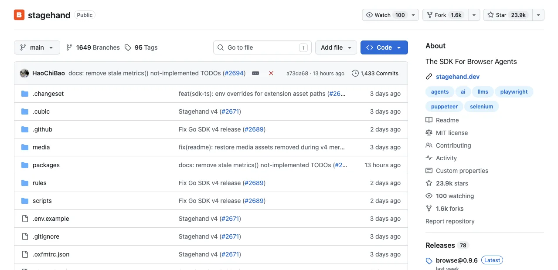This screenshot has height=270, width=558.
Task: Open the .github folder name
Action: [x=42, y=129]
